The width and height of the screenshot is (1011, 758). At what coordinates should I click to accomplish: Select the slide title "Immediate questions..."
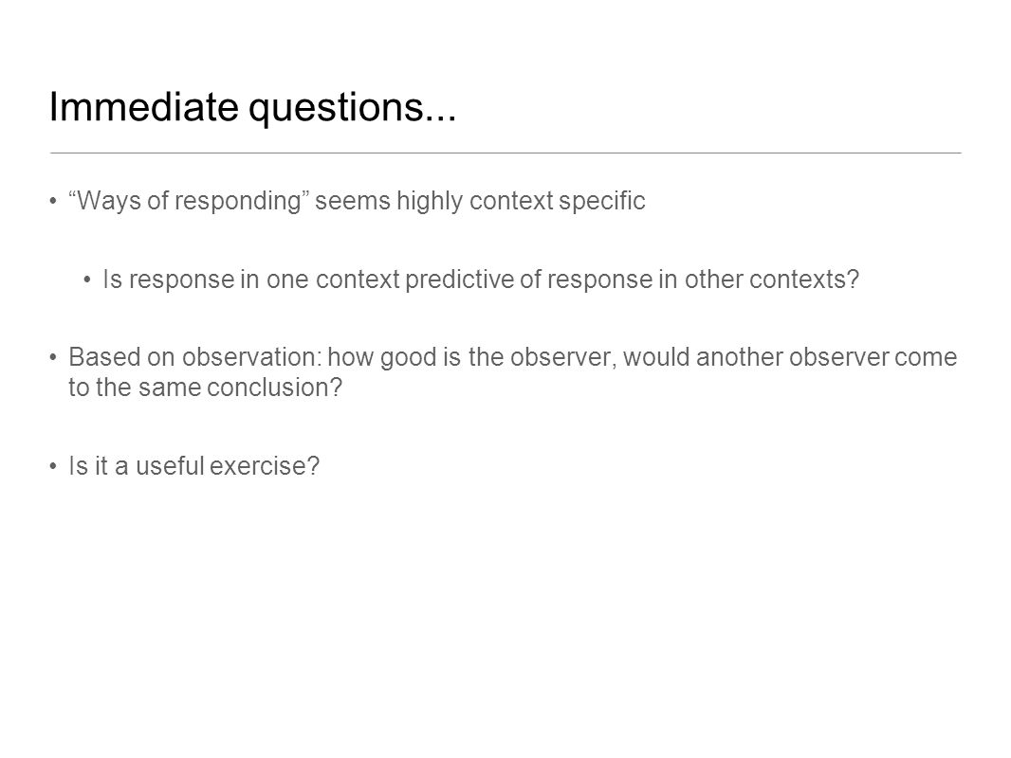coord(252,106)
